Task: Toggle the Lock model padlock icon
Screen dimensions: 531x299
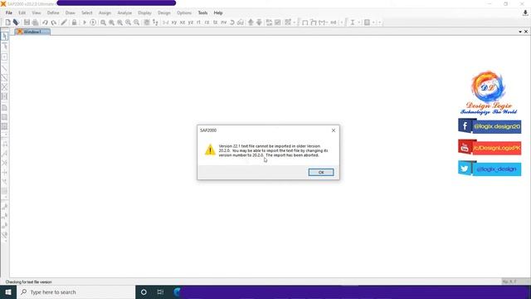Action: (74, 22)
